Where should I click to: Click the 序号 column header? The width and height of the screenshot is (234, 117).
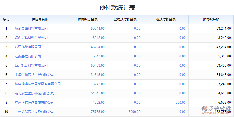point(6,19)
